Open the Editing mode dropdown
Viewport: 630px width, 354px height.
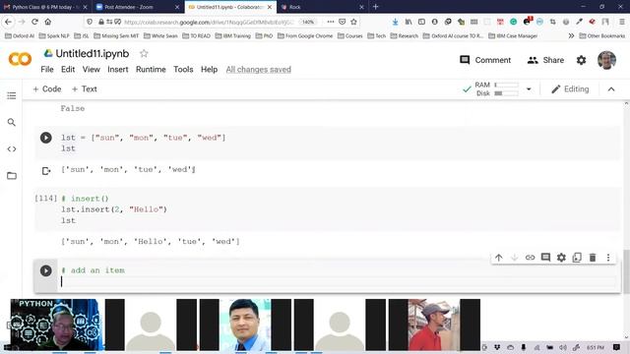click(x=570, y=89)
